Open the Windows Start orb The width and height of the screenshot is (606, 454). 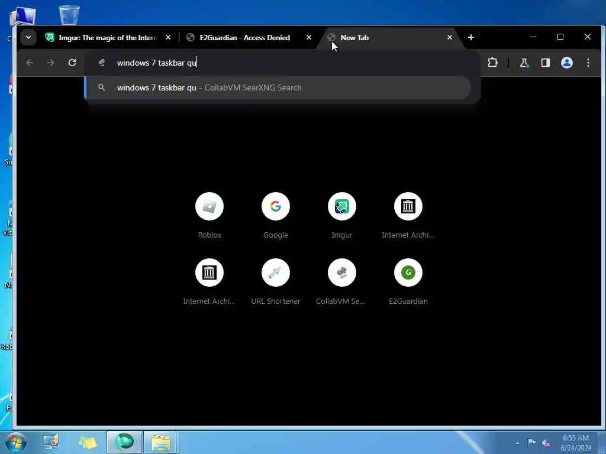[x=15, y=442]
